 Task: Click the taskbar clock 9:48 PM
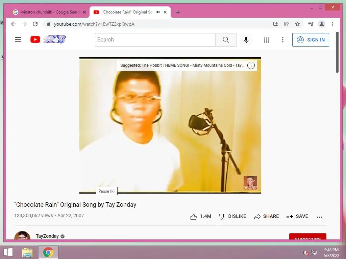click(331, 250)
